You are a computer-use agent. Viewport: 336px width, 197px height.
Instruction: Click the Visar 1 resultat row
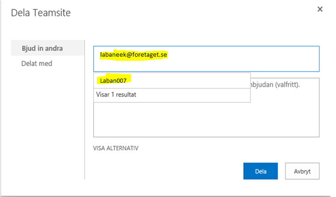click(172, 95)
